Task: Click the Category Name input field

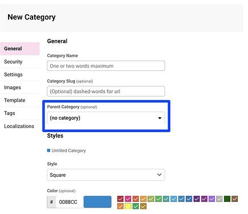Action: 106,66
